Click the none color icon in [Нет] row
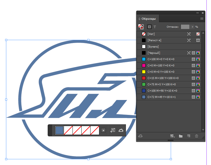Viewport: 211px width, 165px height. tap(198, 34)
